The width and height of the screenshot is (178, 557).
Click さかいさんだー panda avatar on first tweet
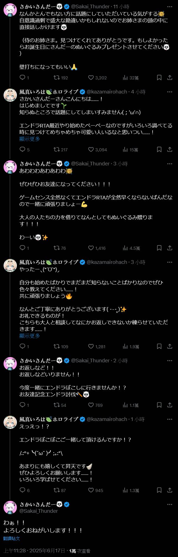pos(10,10)
